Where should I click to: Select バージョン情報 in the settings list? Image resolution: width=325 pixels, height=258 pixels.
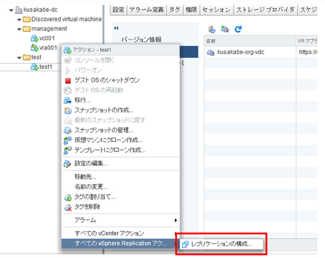click(141, 39)
